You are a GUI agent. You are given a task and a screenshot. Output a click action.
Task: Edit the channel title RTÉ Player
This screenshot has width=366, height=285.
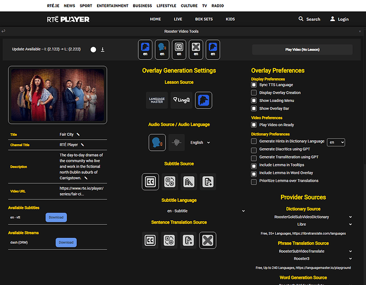click(83, 145)
